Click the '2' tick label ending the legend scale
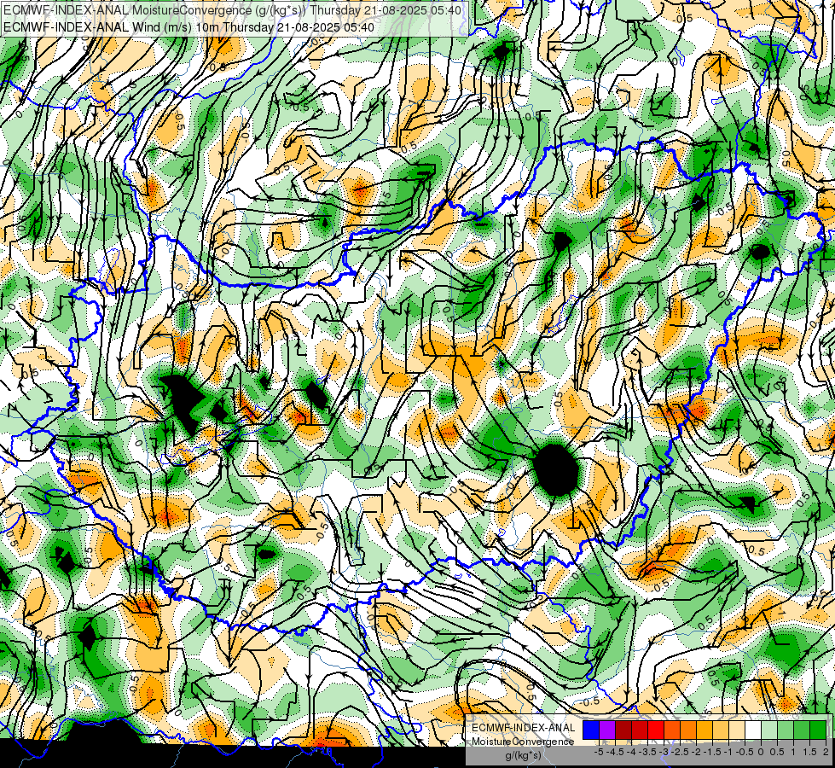 tap(826, 752)
